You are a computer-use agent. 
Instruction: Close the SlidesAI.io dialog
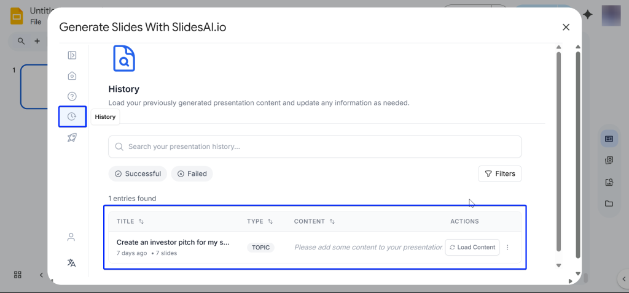pos(566,27)
